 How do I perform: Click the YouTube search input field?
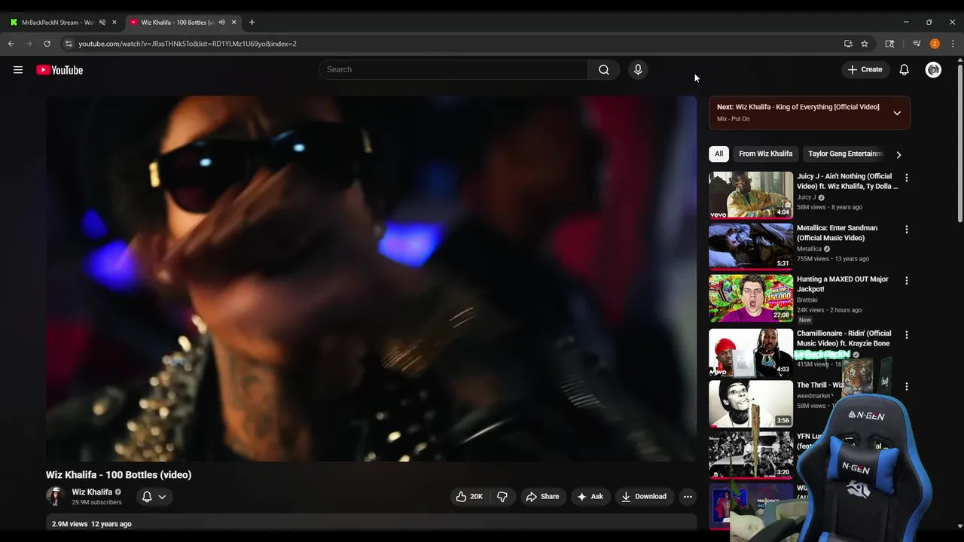click(453, 70)
